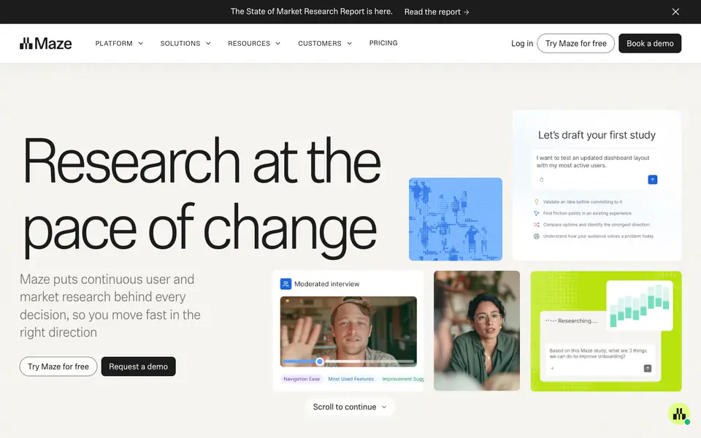Open the Resources dropdown menu

(x=254, y=43)
